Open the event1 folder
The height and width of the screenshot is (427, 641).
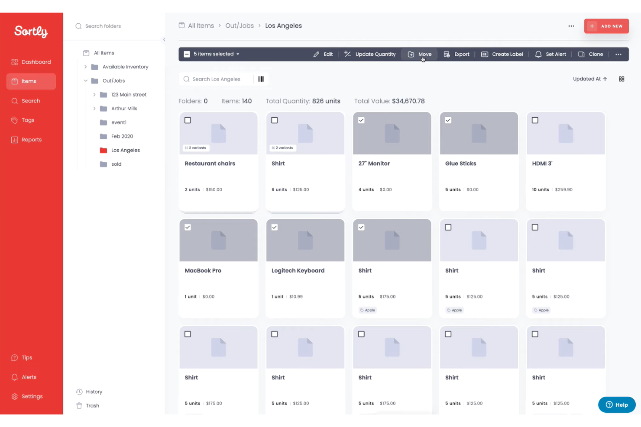tap(119, 122)
